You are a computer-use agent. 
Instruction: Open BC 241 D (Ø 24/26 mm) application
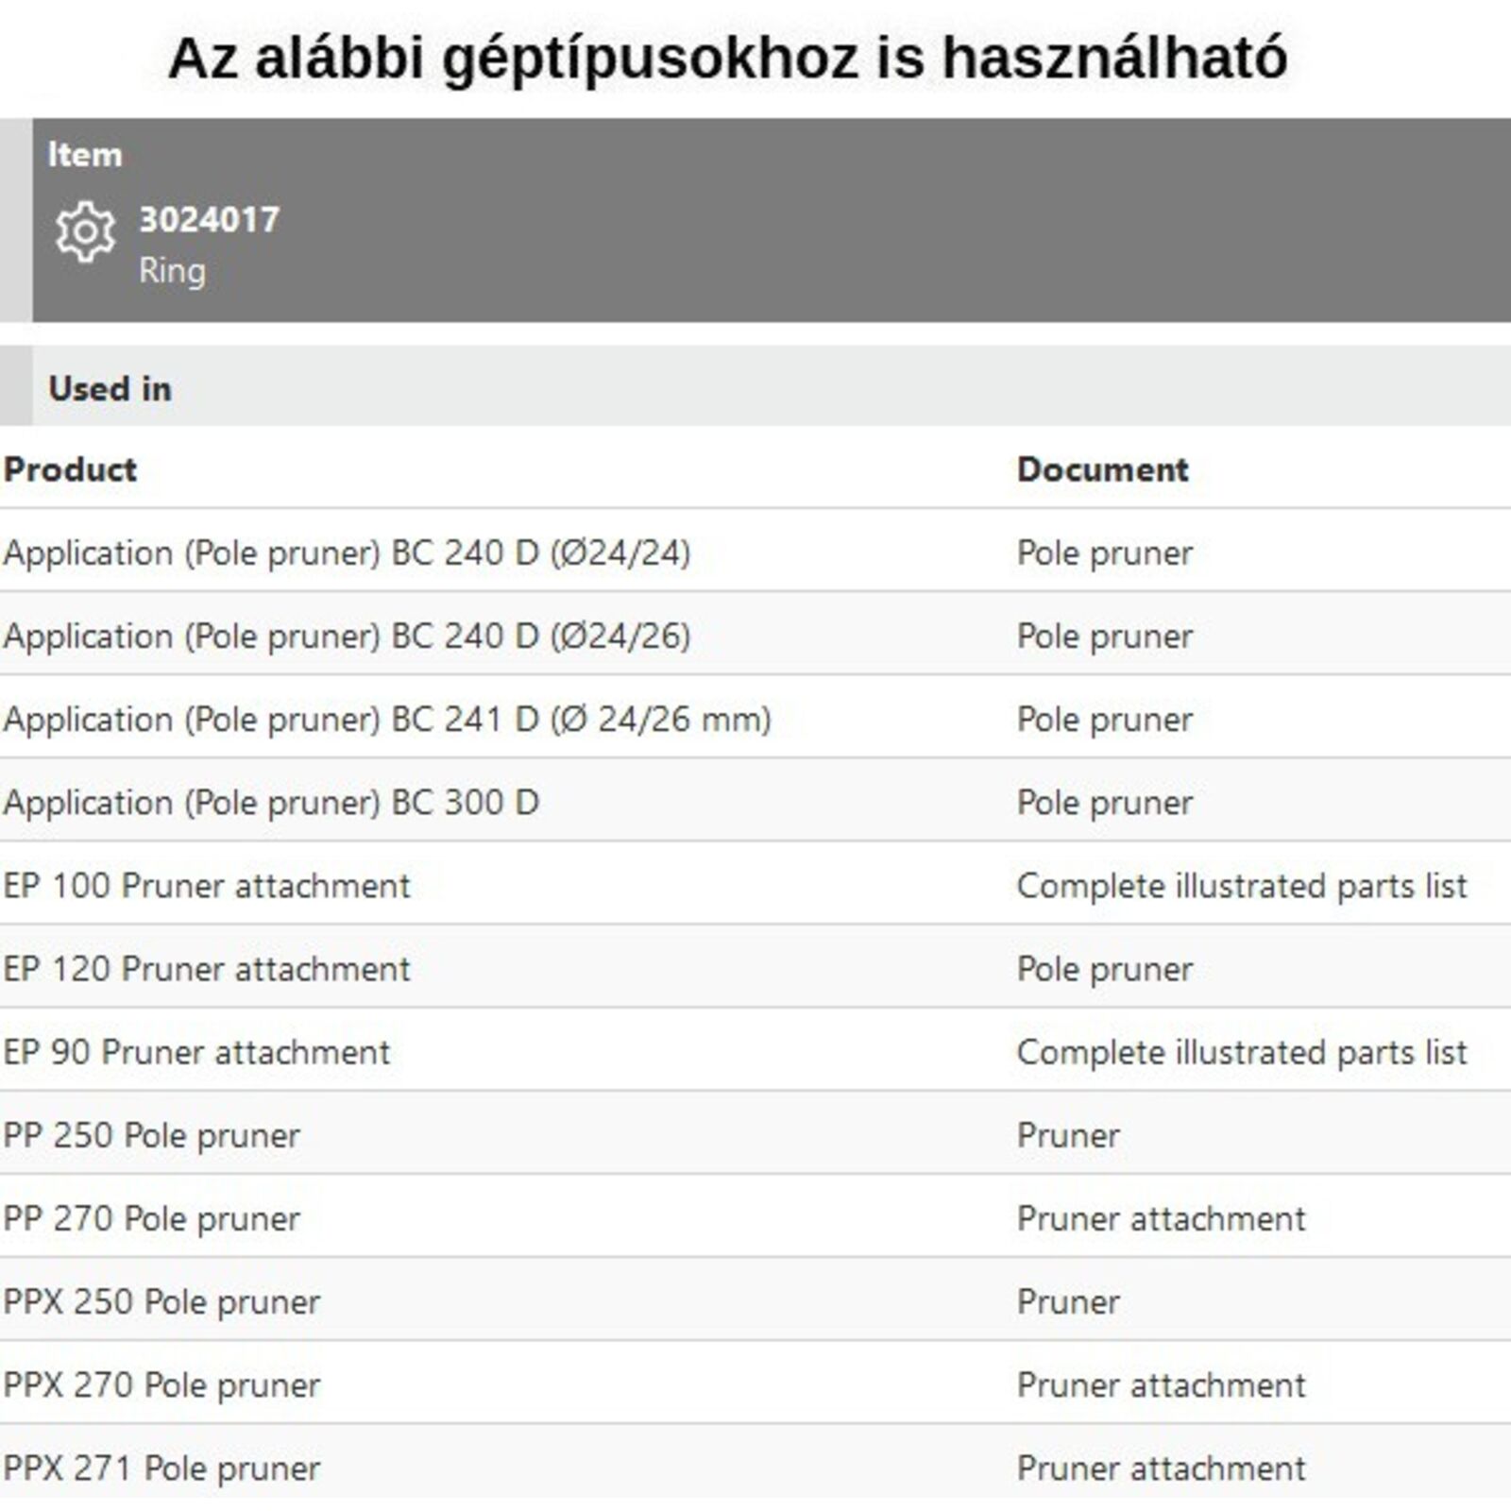pos(387,720)
